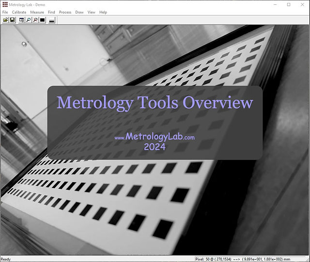Click the Pixel coordinates status readout
This screenshot has width=310, height=262.
243,259
